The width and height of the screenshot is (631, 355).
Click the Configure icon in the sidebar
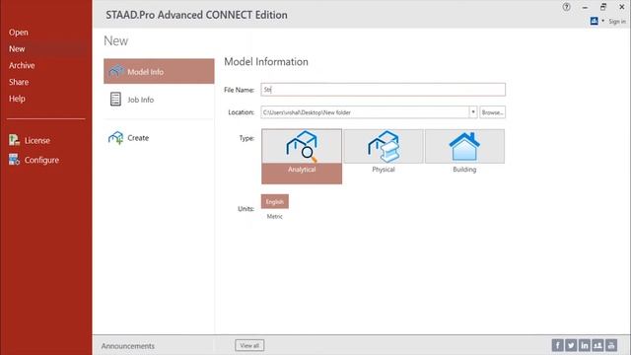(x=14, y=160)
